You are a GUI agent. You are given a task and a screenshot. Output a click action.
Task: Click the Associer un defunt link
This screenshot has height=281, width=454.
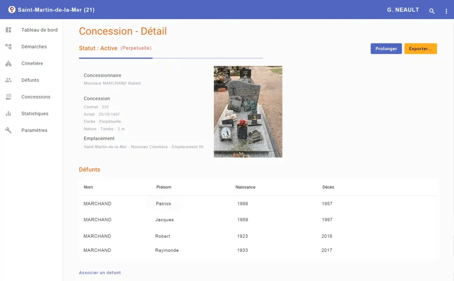[100, 273]
